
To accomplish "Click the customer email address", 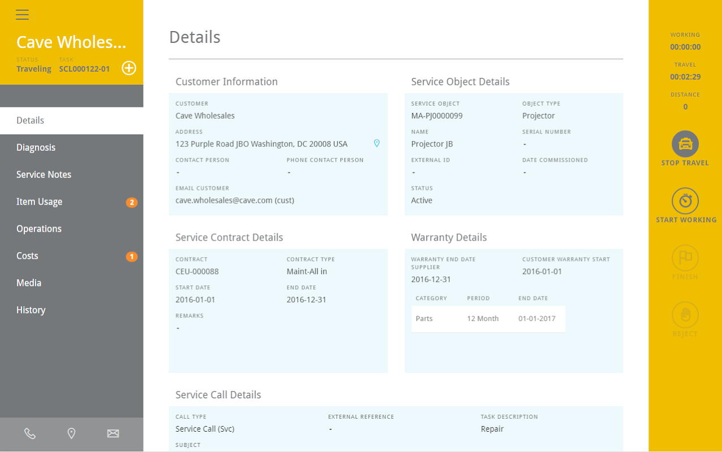I will pyautogui.click(x=234, y=200).
